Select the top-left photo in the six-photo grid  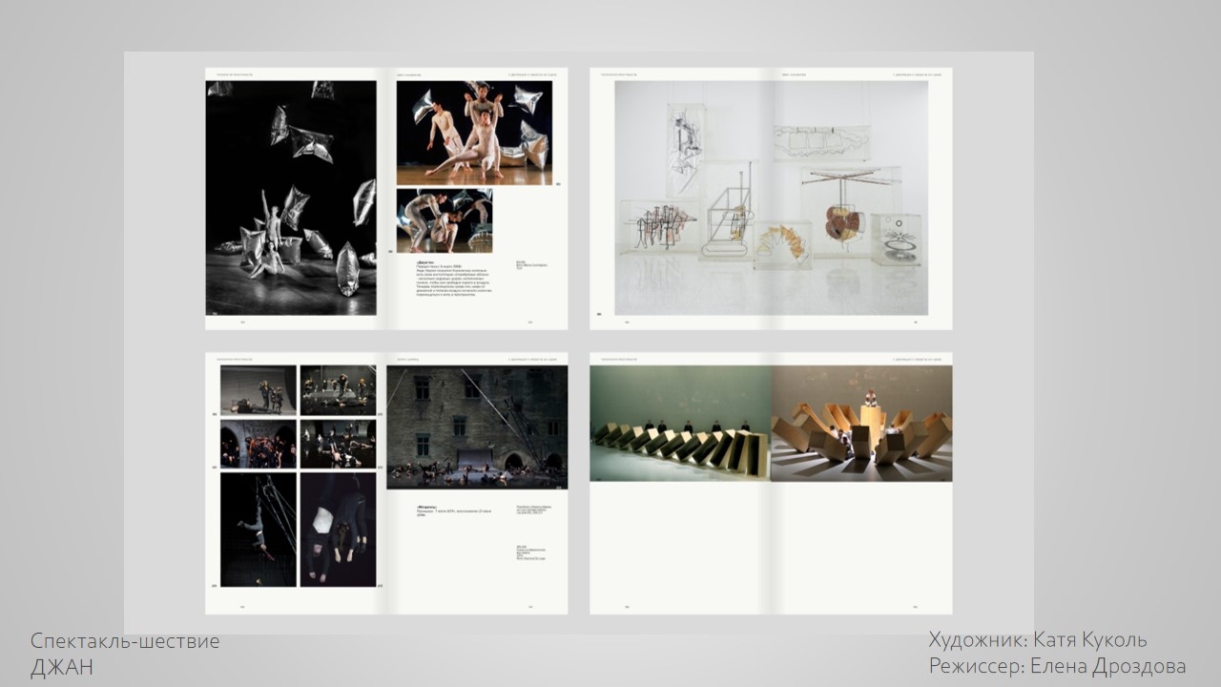pyautogui.click(x=259, y=390)
